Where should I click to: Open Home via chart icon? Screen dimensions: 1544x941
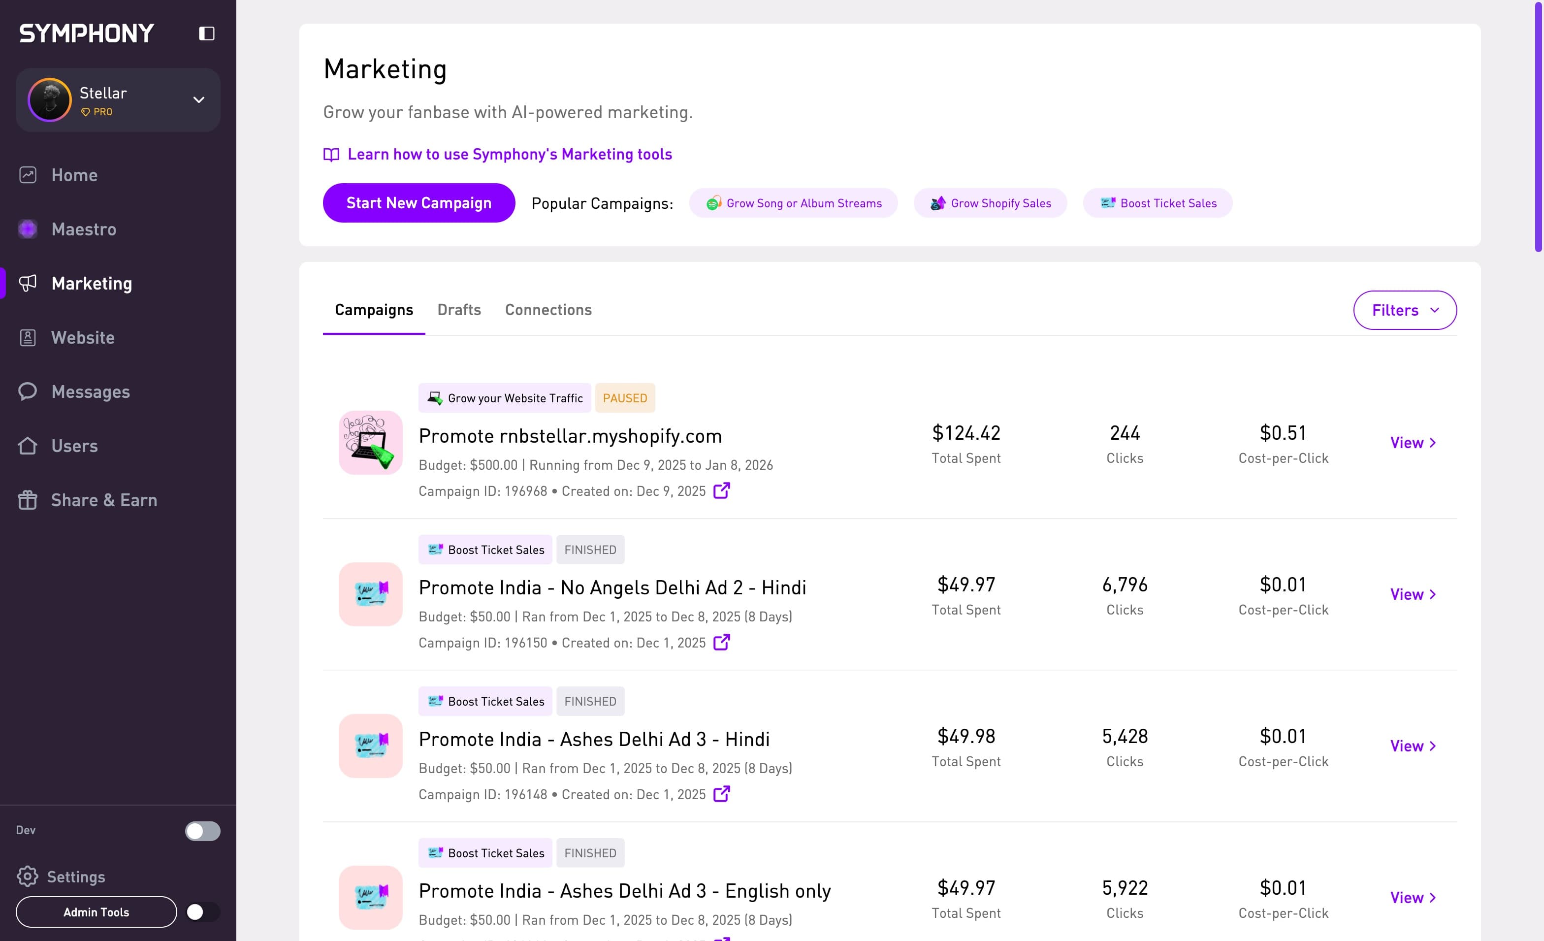[28, 175]
